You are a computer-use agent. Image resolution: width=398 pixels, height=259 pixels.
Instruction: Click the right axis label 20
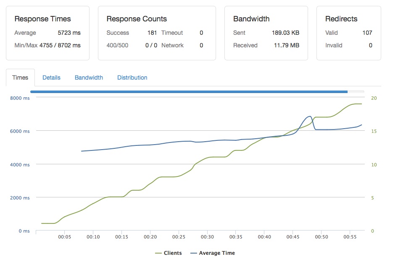pyautogui.click(x=374, y=98)
